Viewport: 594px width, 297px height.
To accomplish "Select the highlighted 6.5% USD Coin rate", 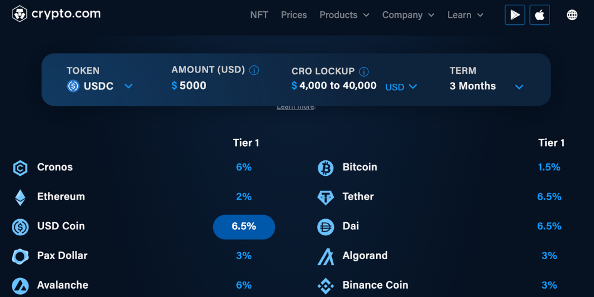I will pyautogui.click(x=244, y=227).
